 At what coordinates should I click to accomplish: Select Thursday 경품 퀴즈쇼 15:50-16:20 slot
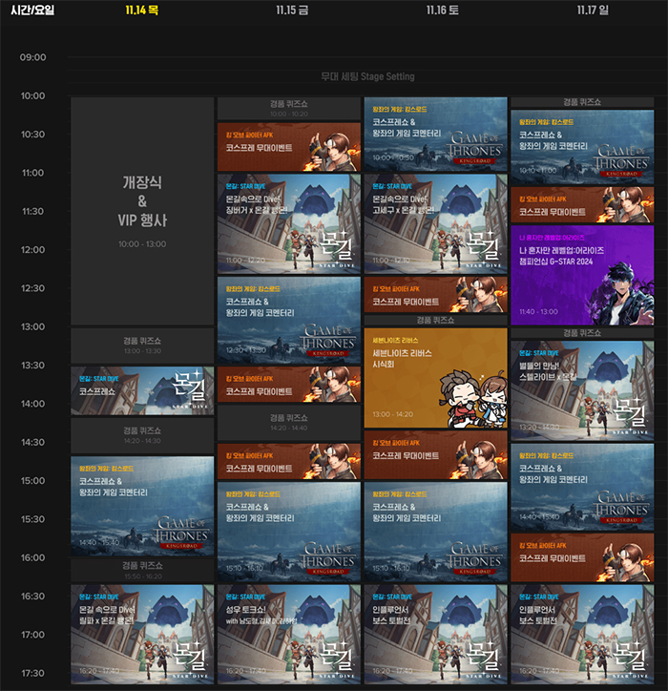tap(142, 570)
